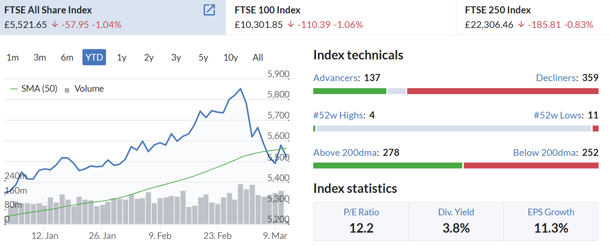This screenshot has height=246, width=610.
Task: Select the 2y chart range
Action: [149, 57]
